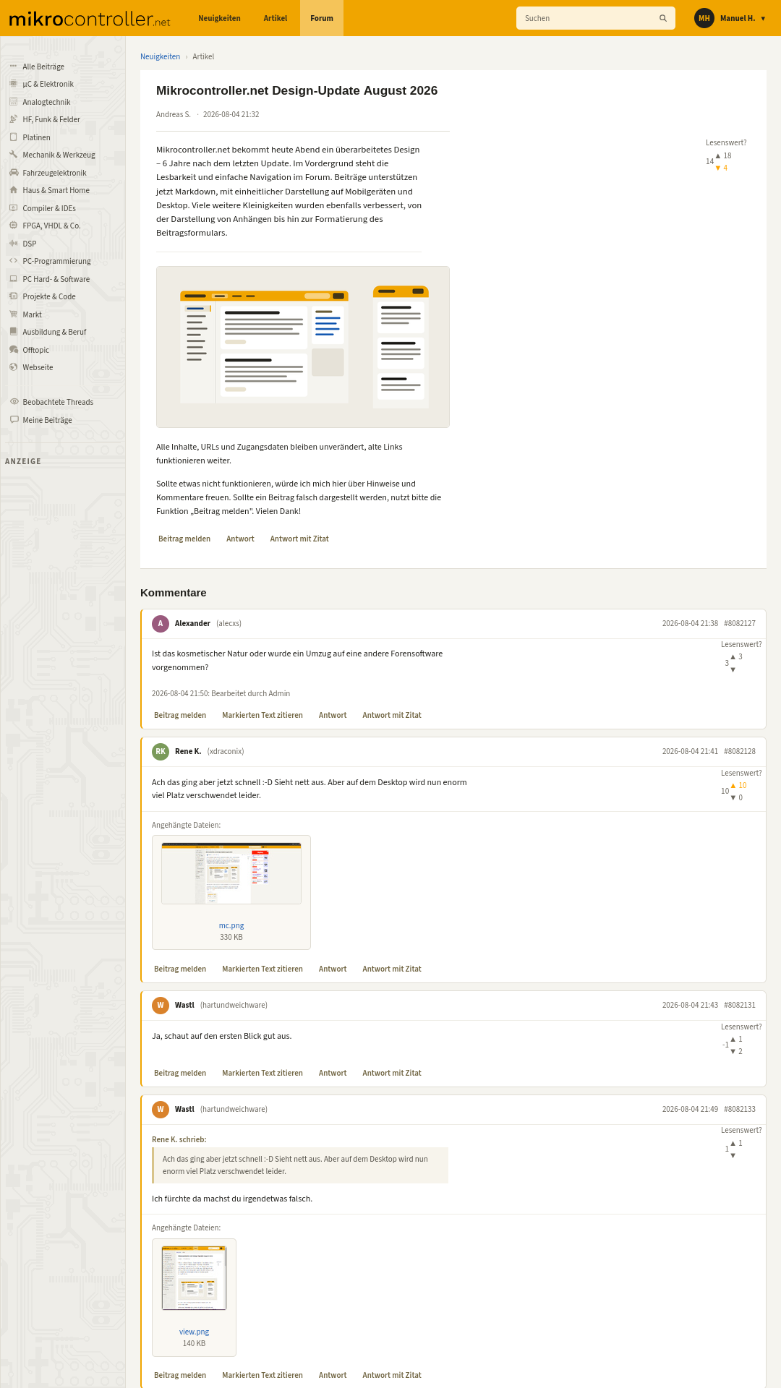Image resolution: width=781 pixels, height=1388 pixels.
Task: Open the article design preview image
Action: pos(303,347)
